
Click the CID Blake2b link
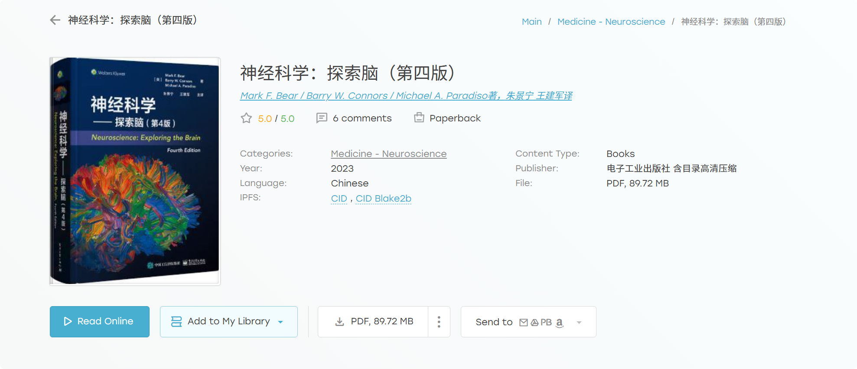[x=384, y=199]
